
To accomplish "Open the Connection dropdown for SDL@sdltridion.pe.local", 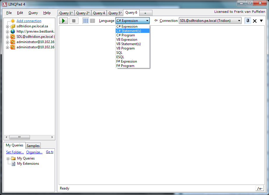I will click(x=210, y=21).
